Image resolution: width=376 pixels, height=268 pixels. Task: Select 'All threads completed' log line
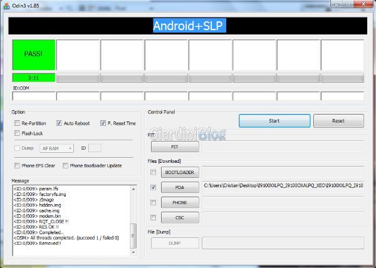point(66,238)
